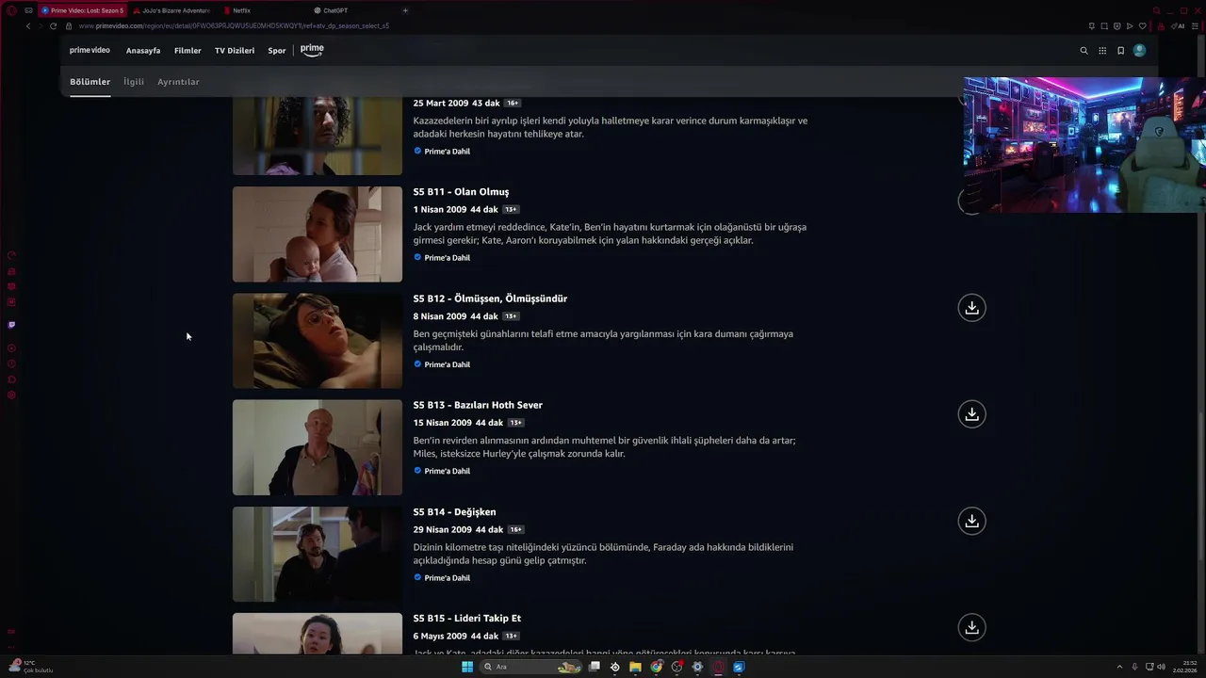Screen dimensions: 1206x678
Task: Click the Windows taskbar Ara search box
Action: (x=530, y=667)
